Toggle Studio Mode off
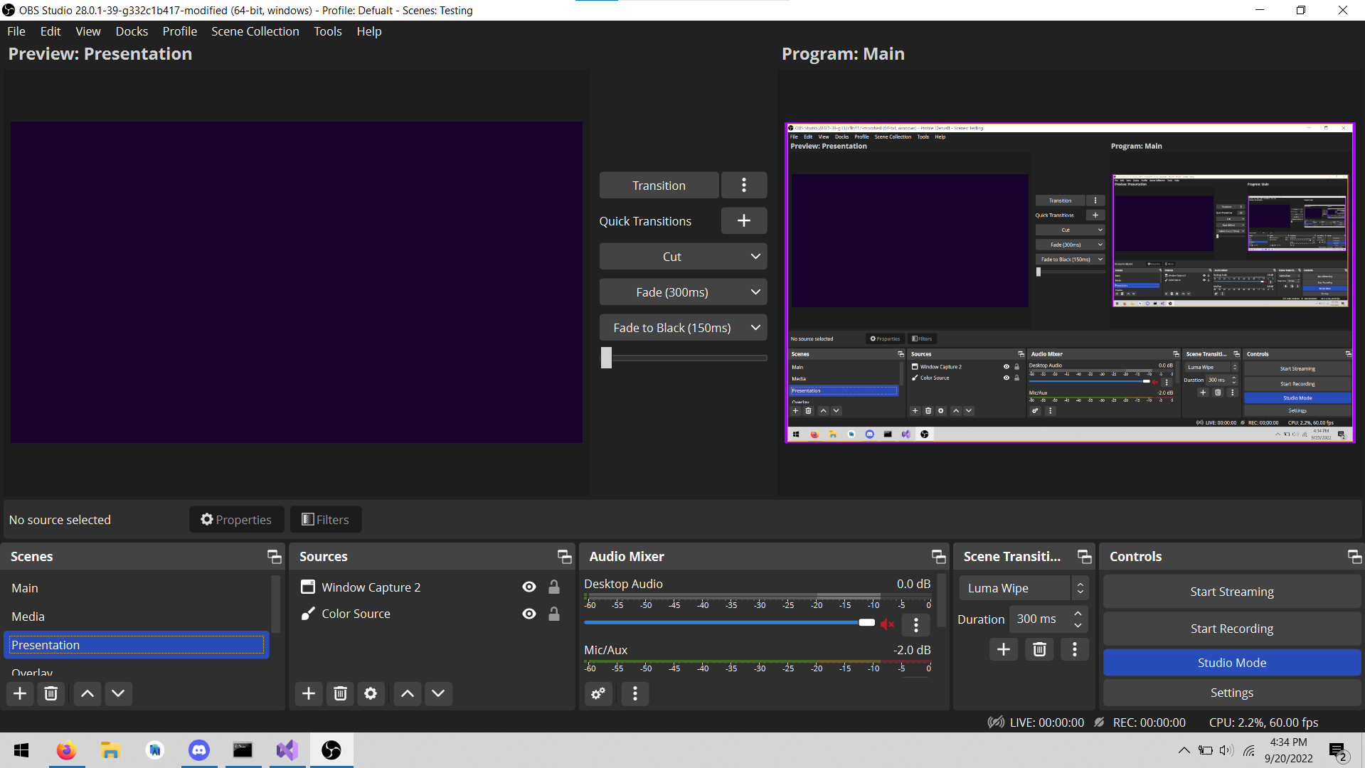Screen dimensions: 1365x768 point(1232,663)
